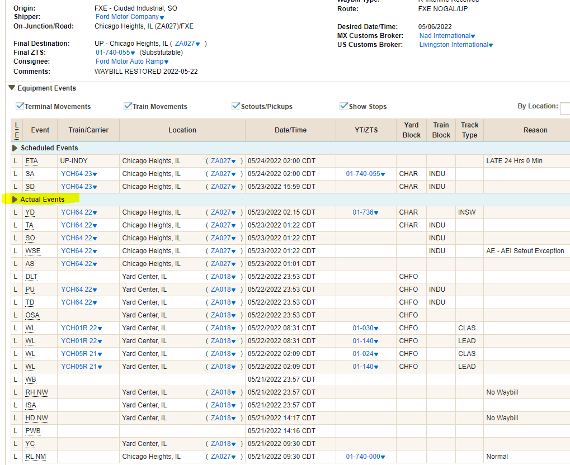The image size is (570, 465).
Task: Open Livingston International customs broker link
Action: [x=456, y=45]
